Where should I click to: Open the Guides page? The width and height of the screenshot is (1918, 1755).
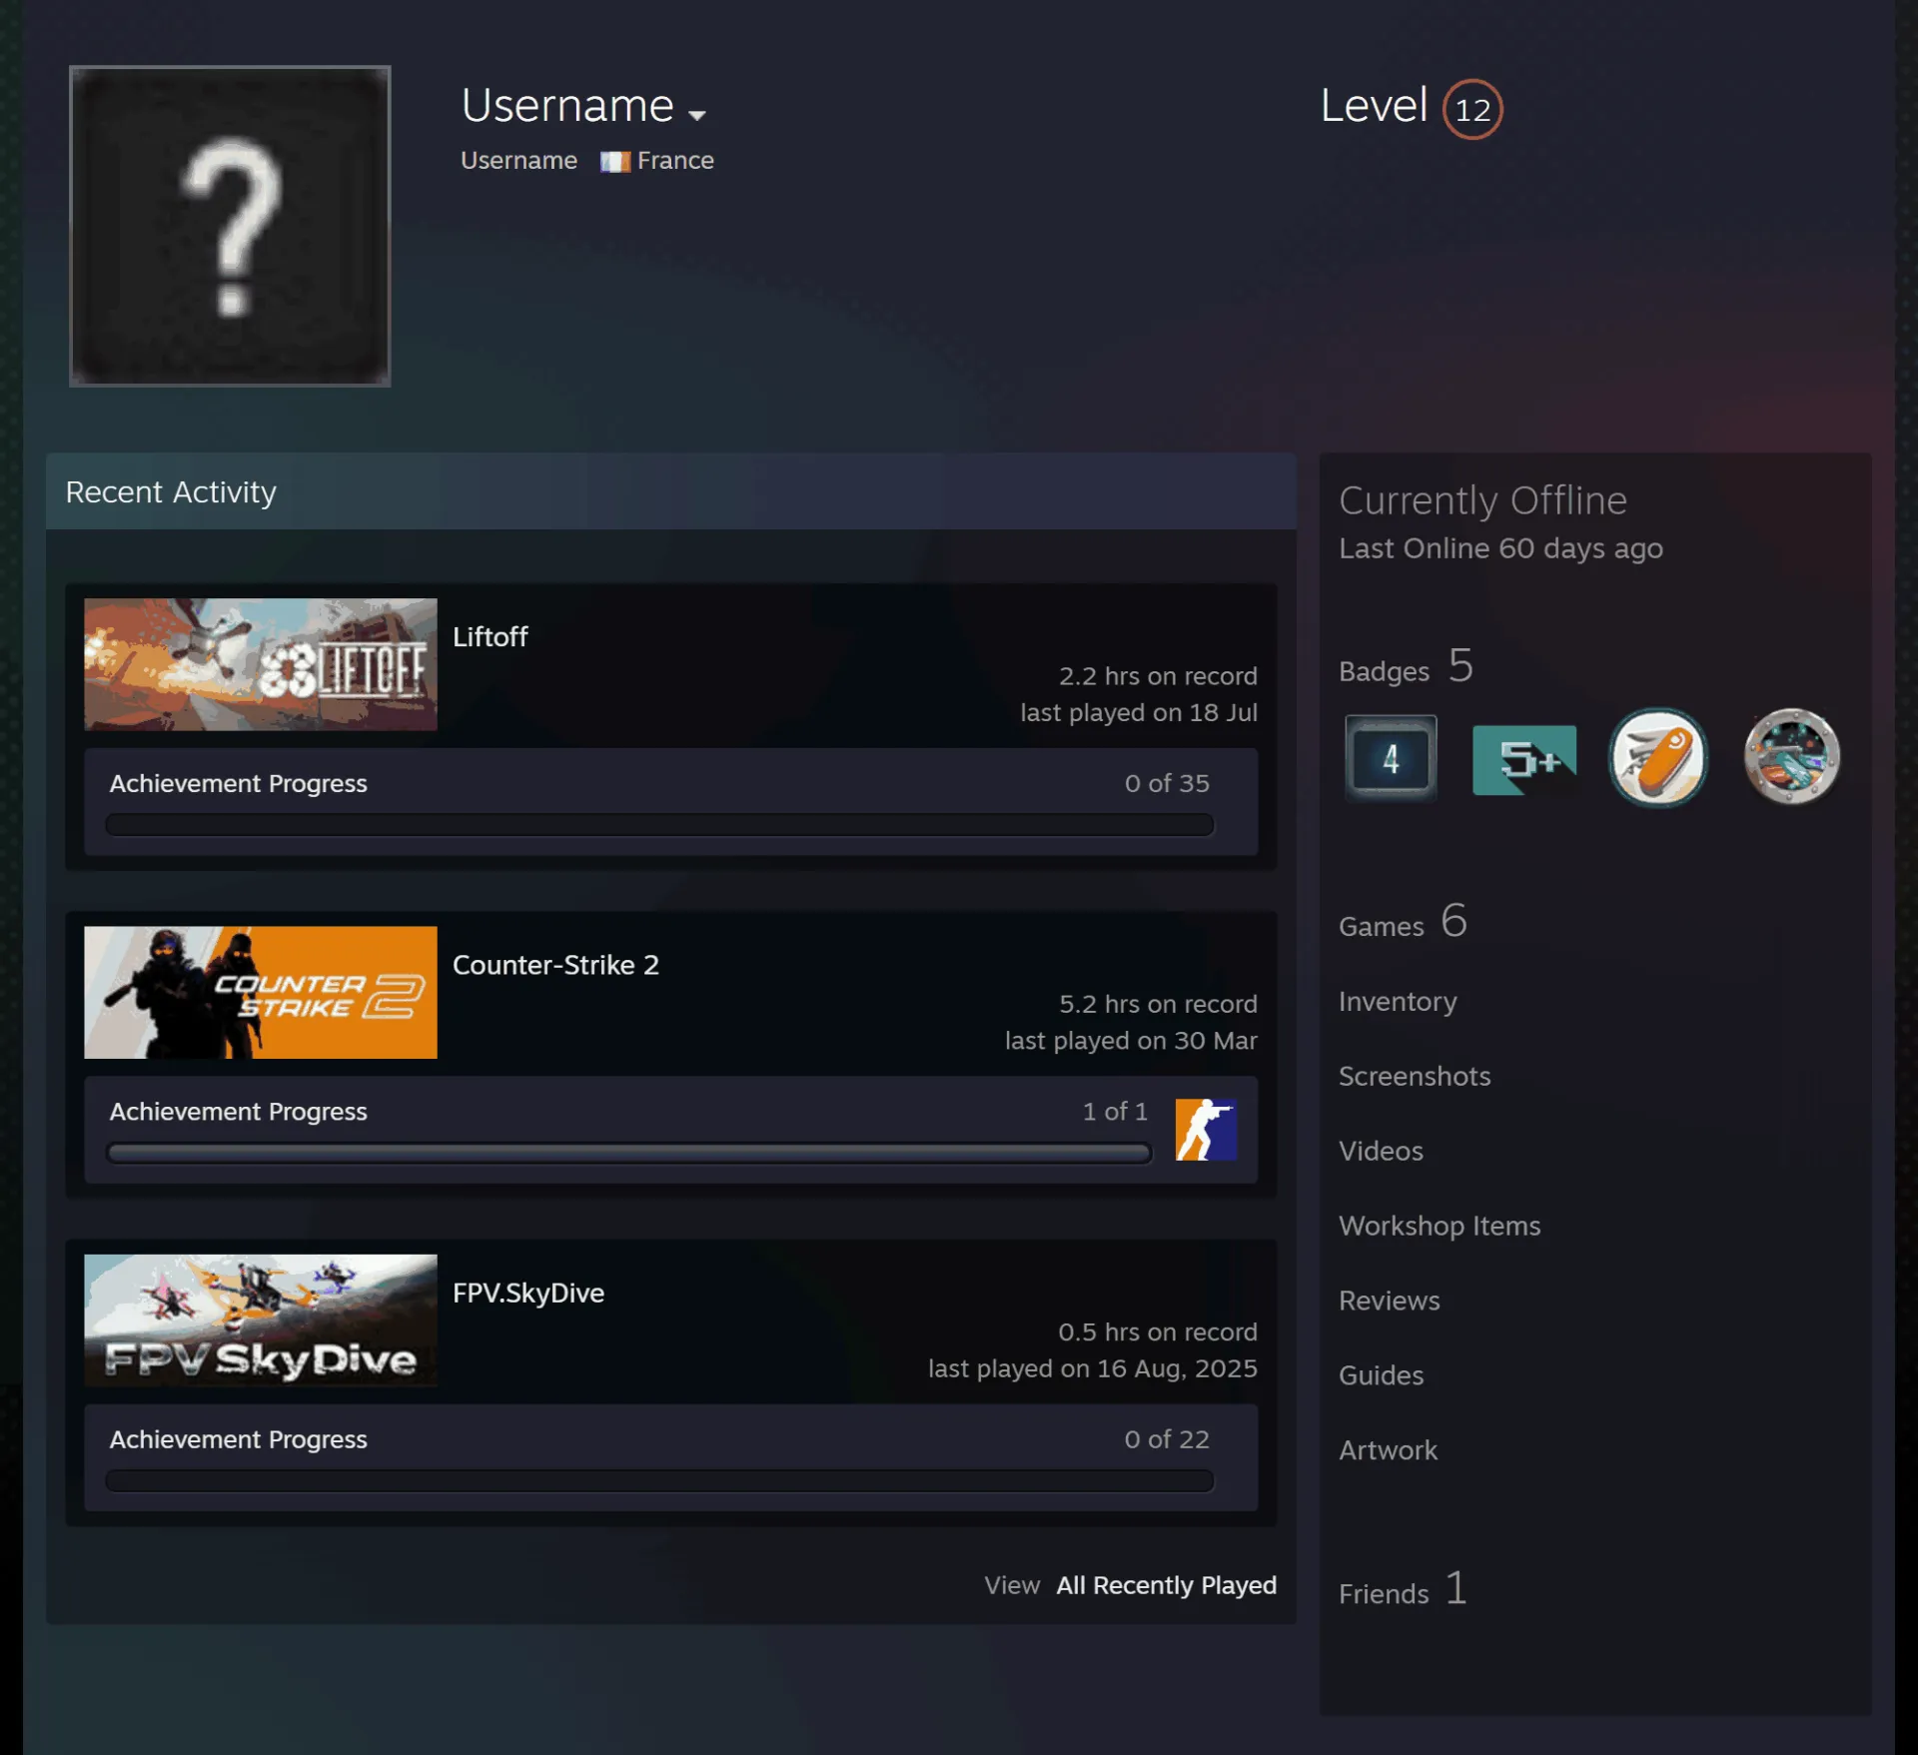click(1381, 1375)
